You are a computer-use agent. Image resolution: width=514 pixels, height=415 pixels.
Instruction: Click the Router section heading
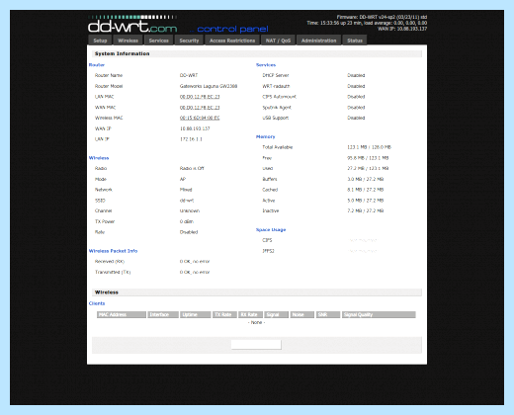click(x=97, y=65)
